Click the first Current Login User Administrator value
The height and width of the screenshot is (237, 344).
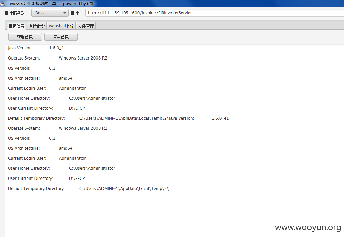click(x=72, y=88)
